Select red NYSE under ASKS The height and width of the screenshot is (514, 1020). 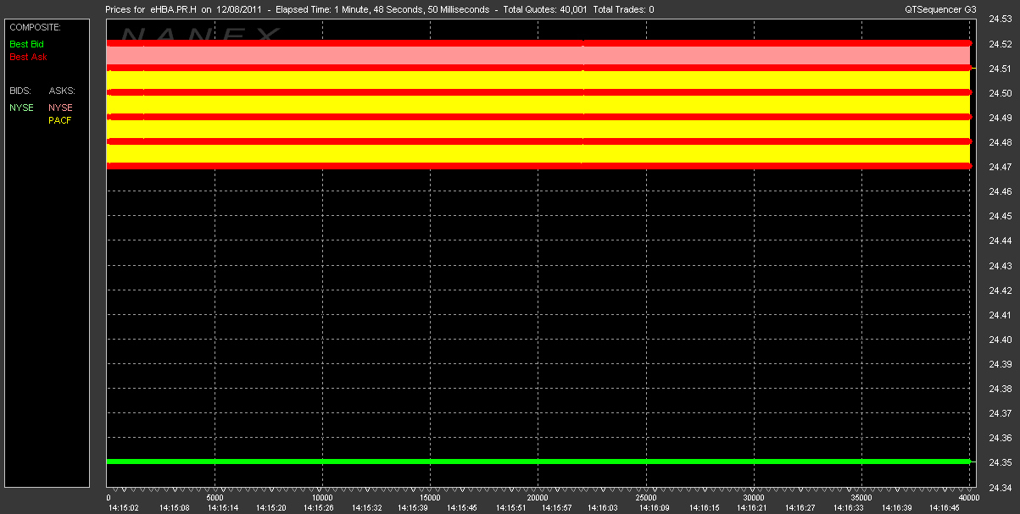tap(60, 108)
